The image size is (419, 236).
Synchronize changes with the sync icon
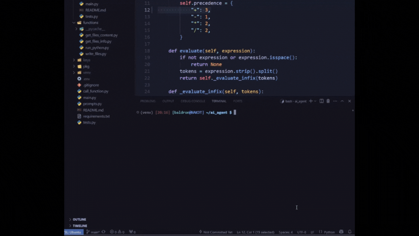(103, 232)
